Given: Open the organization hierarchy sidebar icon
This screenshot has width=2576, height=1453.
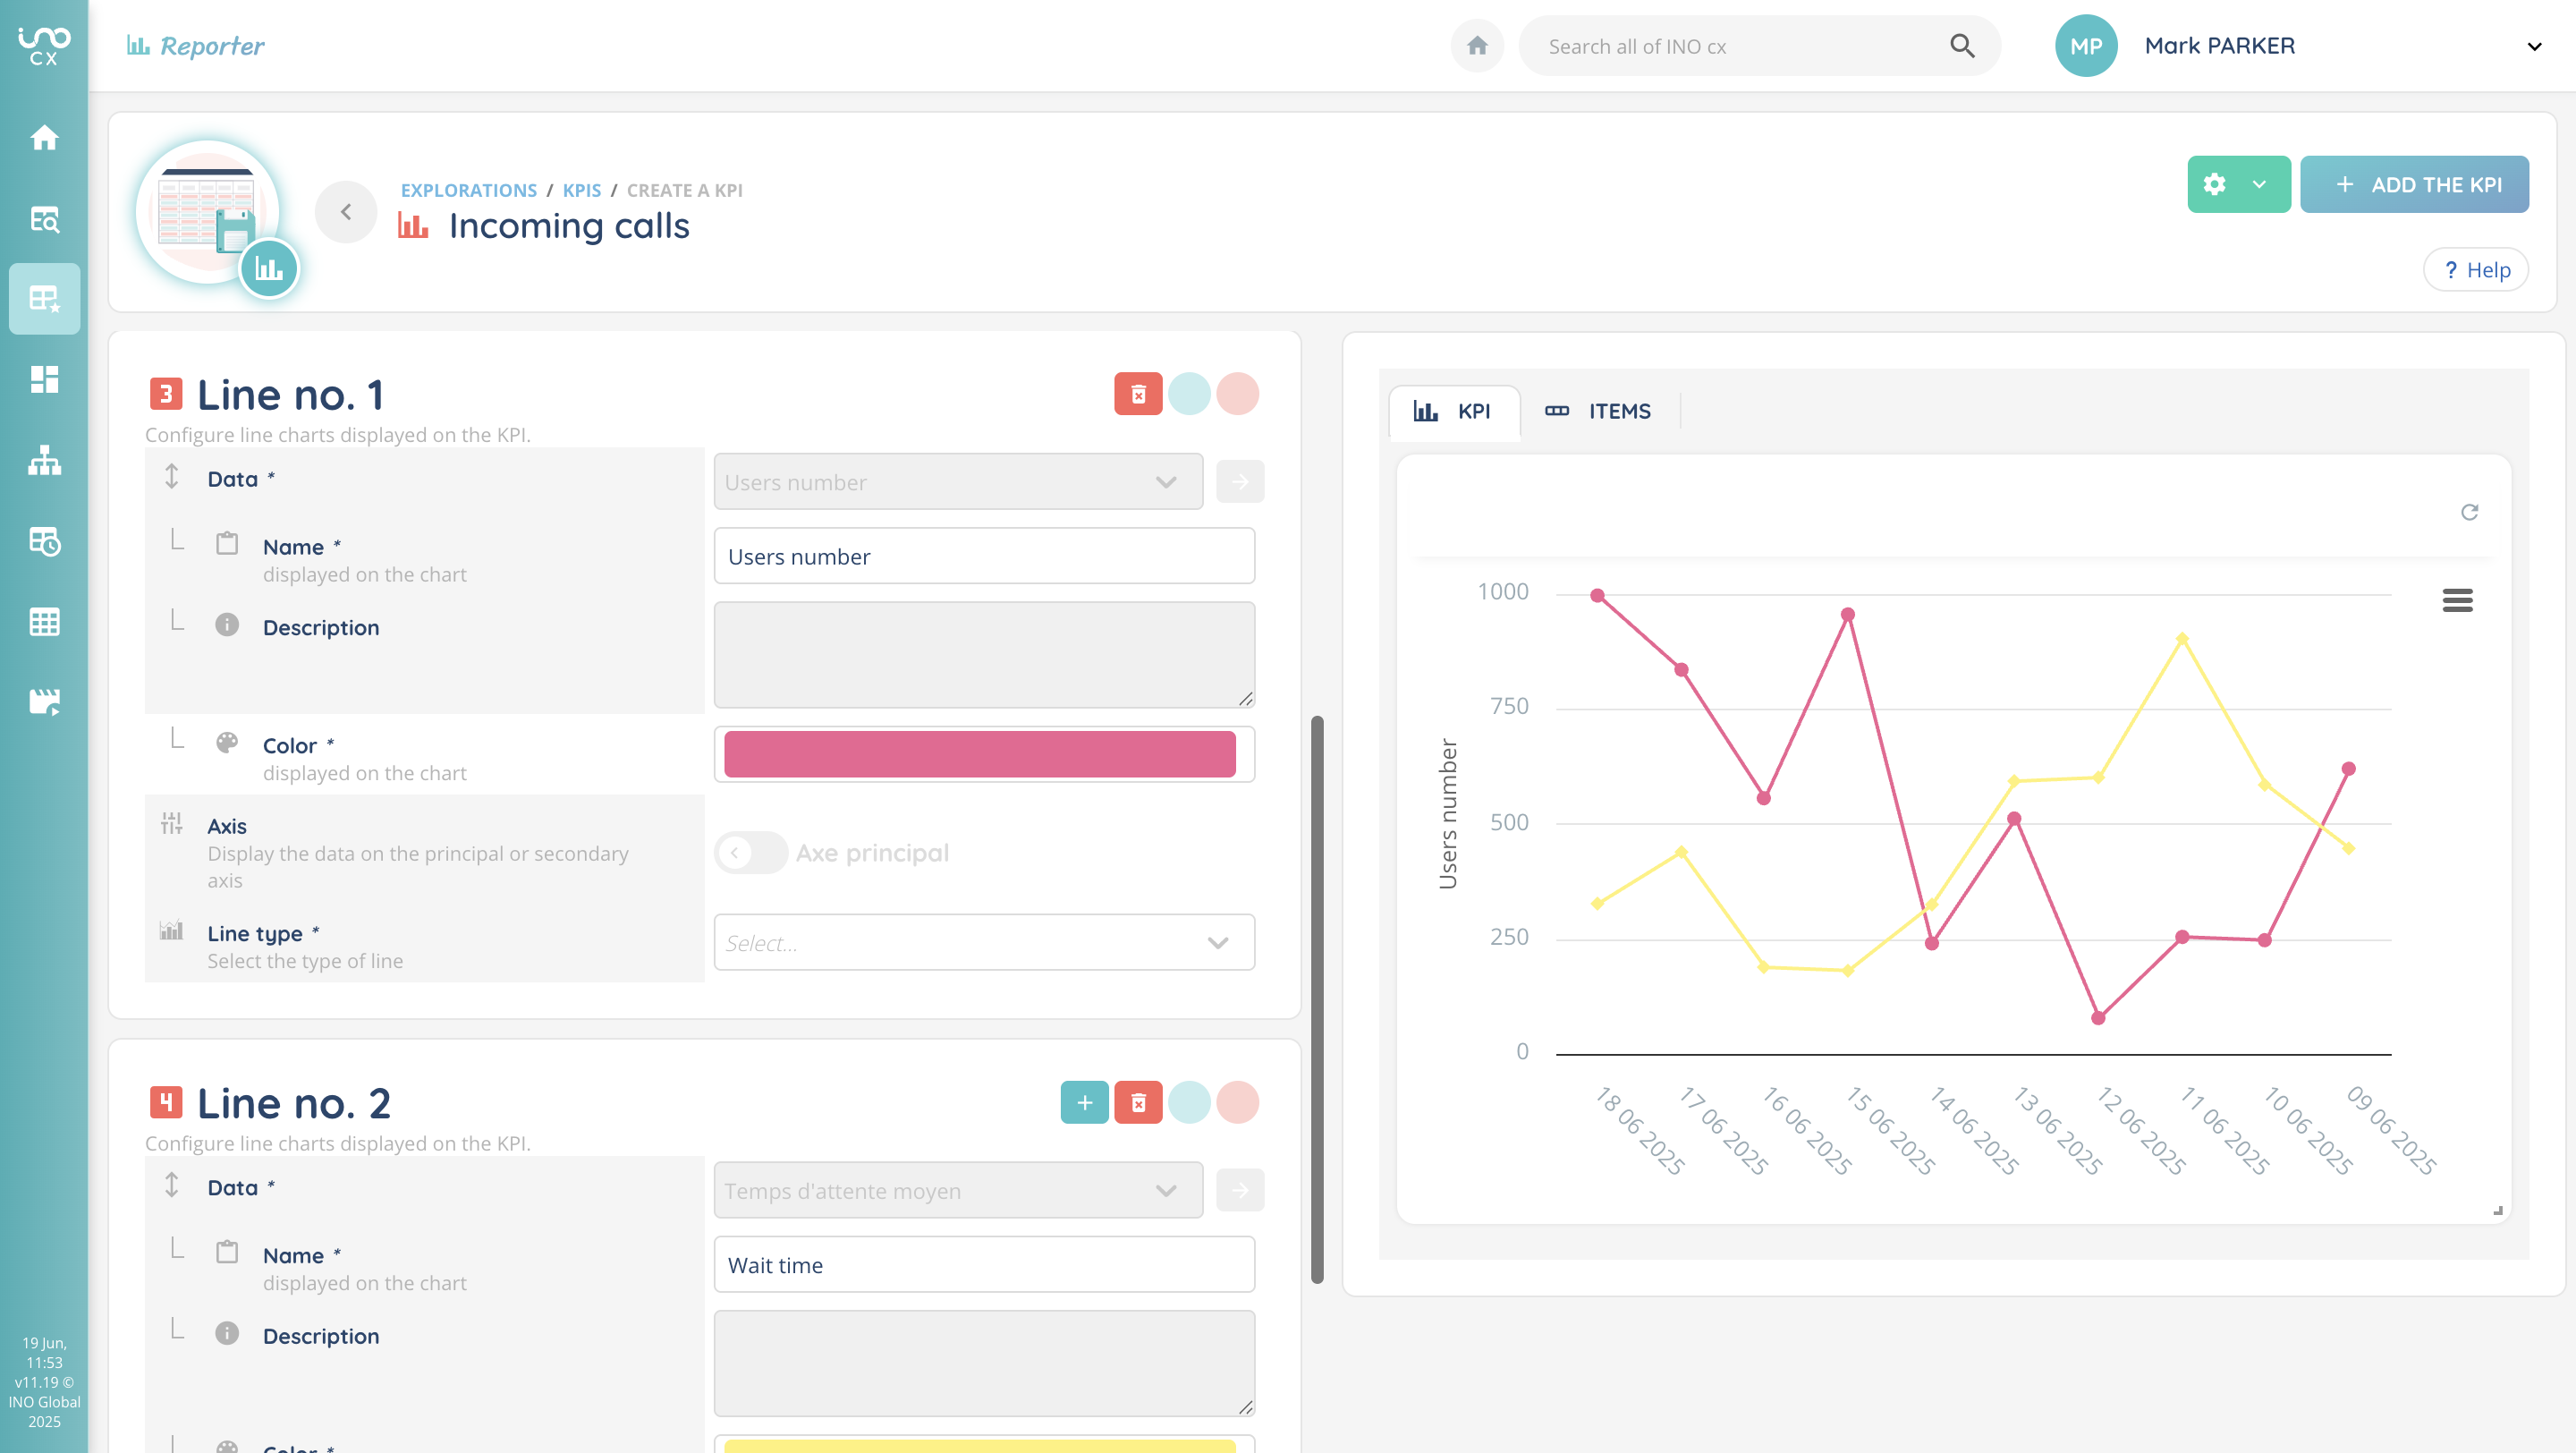Looking at the screenshot, I should (x=44, y=460).
